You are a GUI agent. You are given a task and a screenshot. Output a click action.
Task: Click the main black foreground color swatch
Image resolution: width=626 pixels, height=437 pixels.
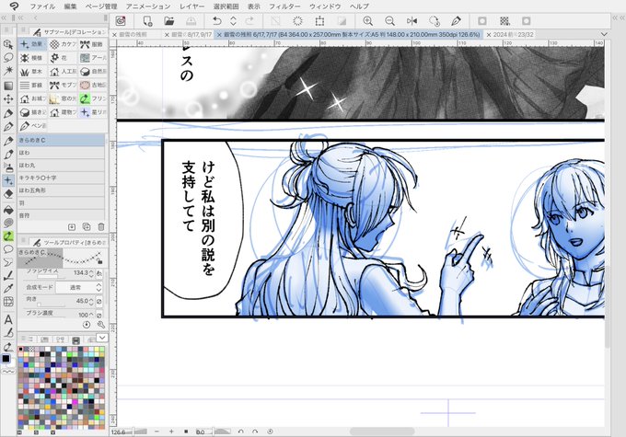click(6, 359)
